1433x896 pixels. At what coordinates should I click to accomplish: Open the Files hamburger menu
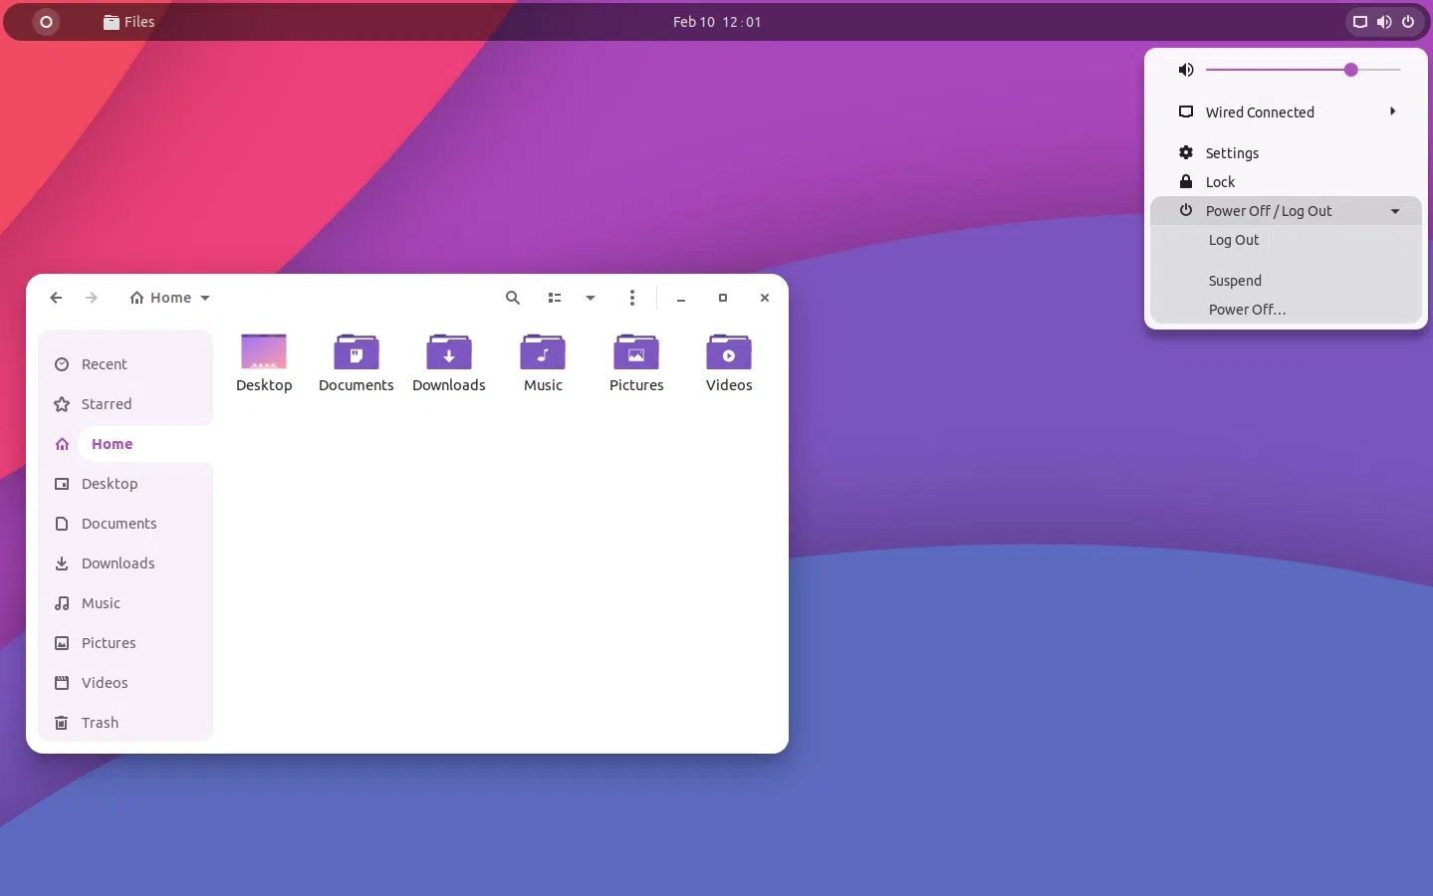(x=632, y=298)
